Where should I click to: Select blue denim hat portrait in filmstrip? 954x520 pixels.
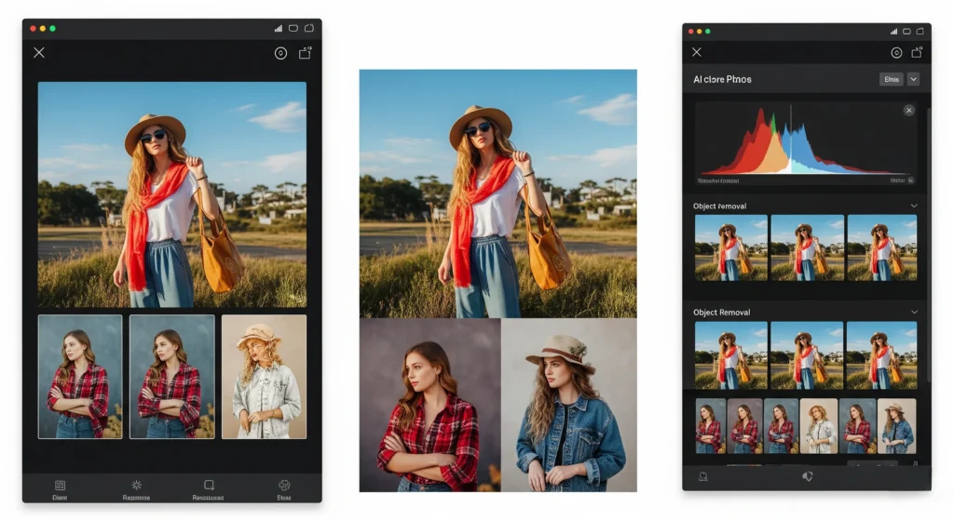(897, 426)
